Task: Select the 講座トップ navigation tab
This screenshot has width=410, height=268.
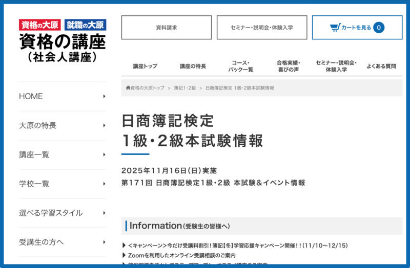Action: click(145, 66)
